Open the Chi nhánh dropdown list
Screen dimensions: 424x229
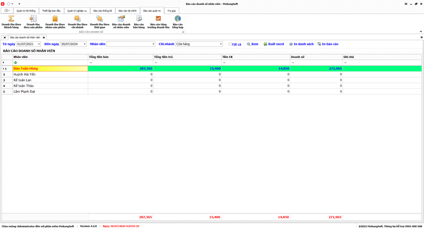click(221, 44)
